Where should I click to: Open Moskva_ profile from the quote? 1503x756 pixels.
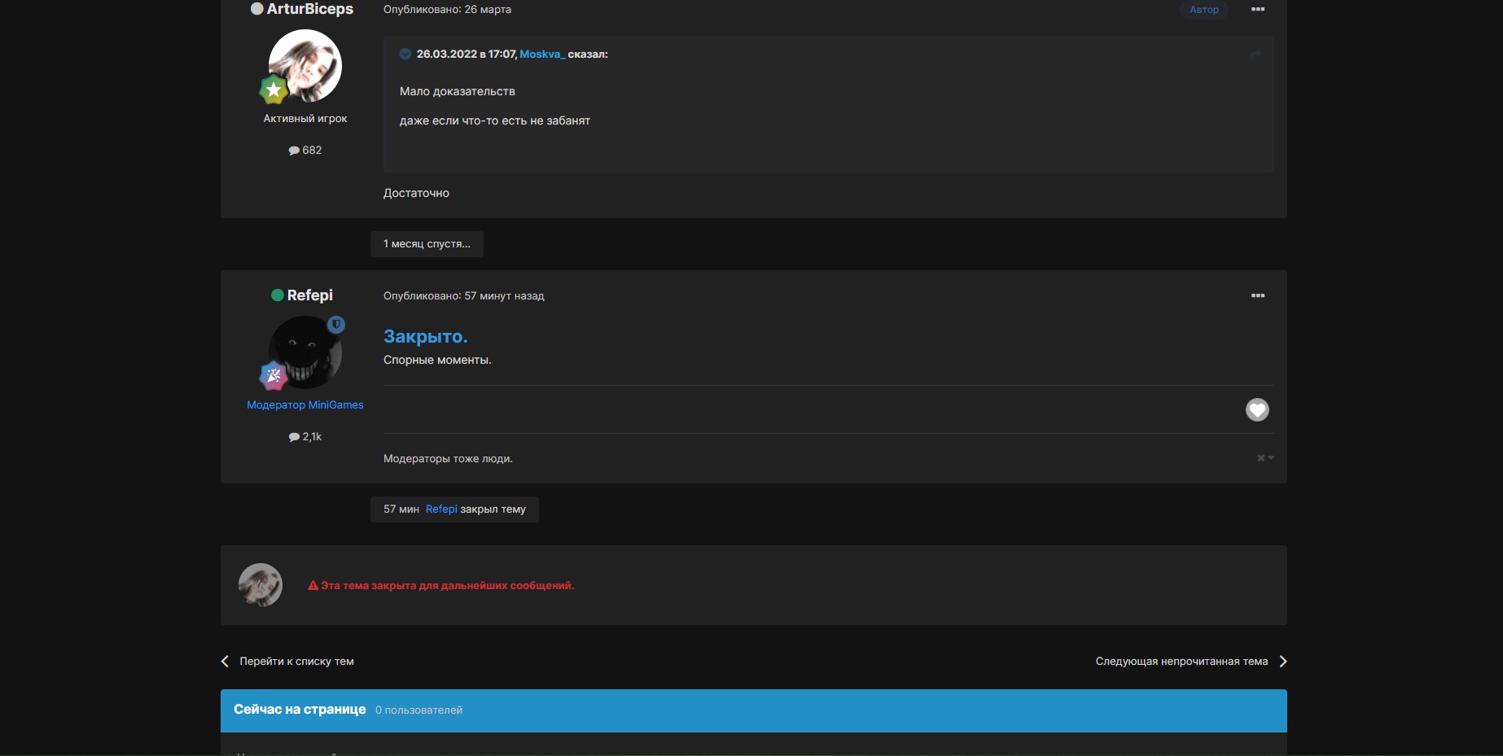tap(541, 55)
